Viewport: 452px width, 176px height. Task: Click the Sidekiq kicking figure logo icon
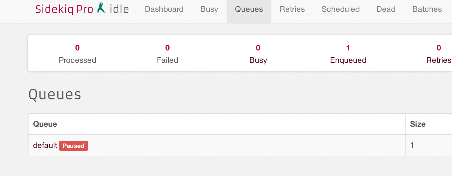(x=101, y=8)
